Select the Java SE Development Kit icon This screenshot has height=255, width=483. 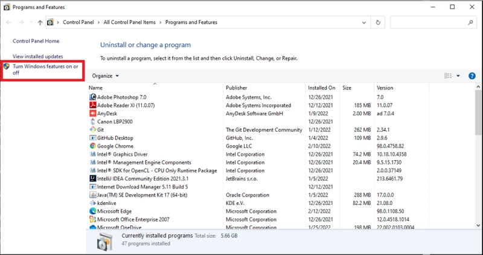pos(93,195)
